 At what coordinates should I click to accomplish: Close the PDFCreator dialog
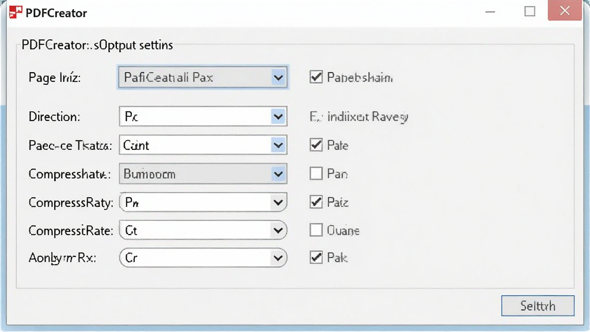[565, 11]
